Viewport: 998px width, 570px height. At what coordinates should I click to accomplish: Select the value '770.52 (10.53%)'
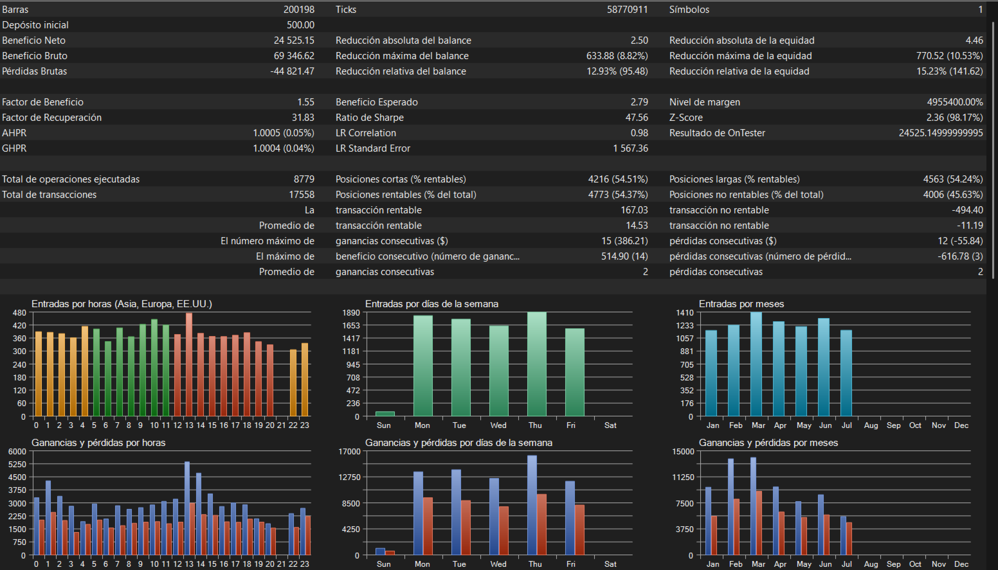pos(950,56)
